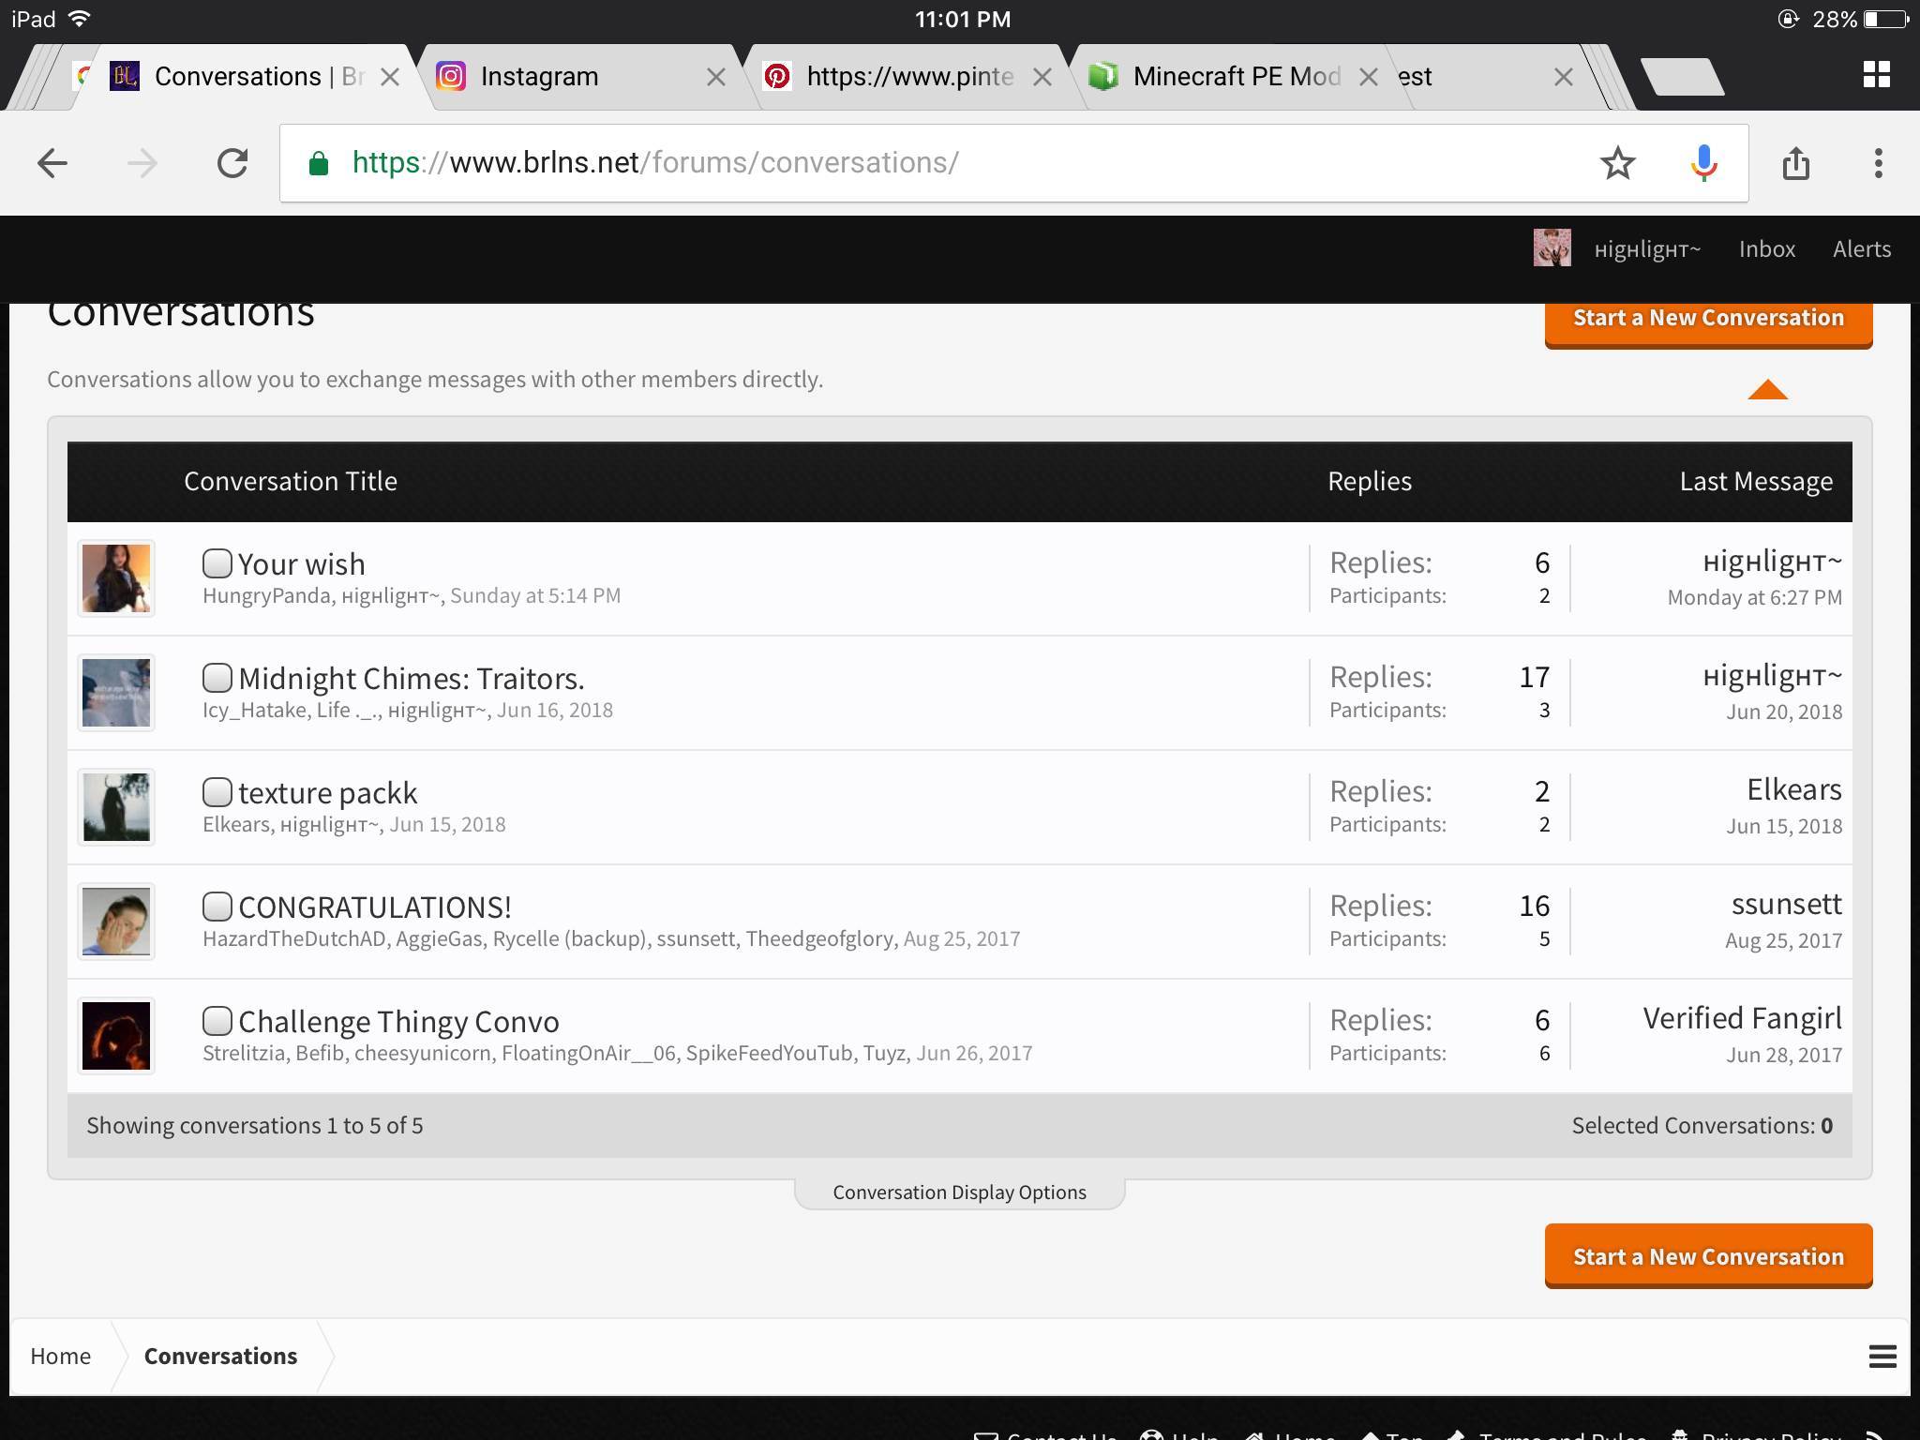Open the breadcrumb hamburger menu icon

(1882, 1357)
